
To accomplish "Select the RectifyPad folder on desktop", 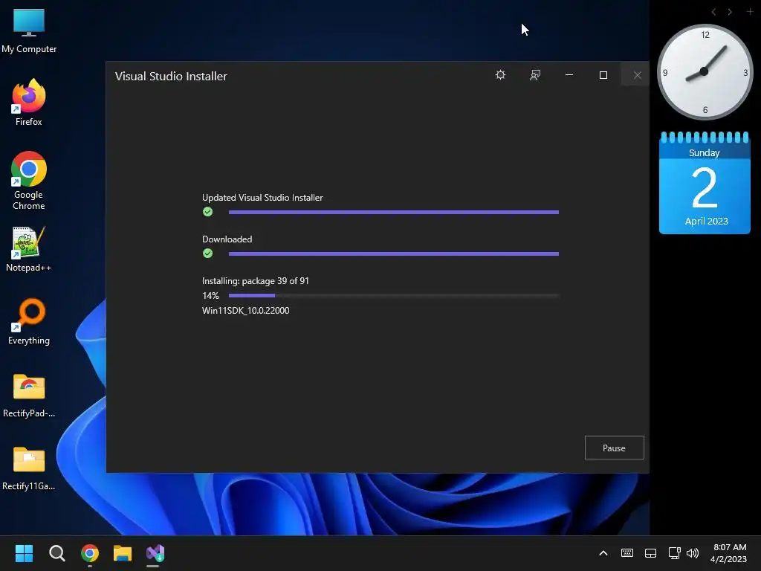I will point(29,396).
